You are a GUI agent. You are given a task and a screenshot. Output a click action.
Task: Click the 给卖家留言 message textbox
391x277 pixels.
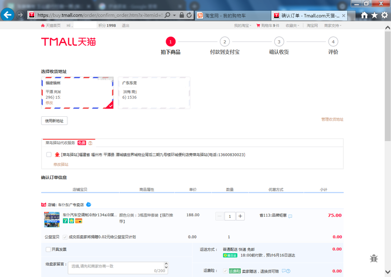point(118,268)
